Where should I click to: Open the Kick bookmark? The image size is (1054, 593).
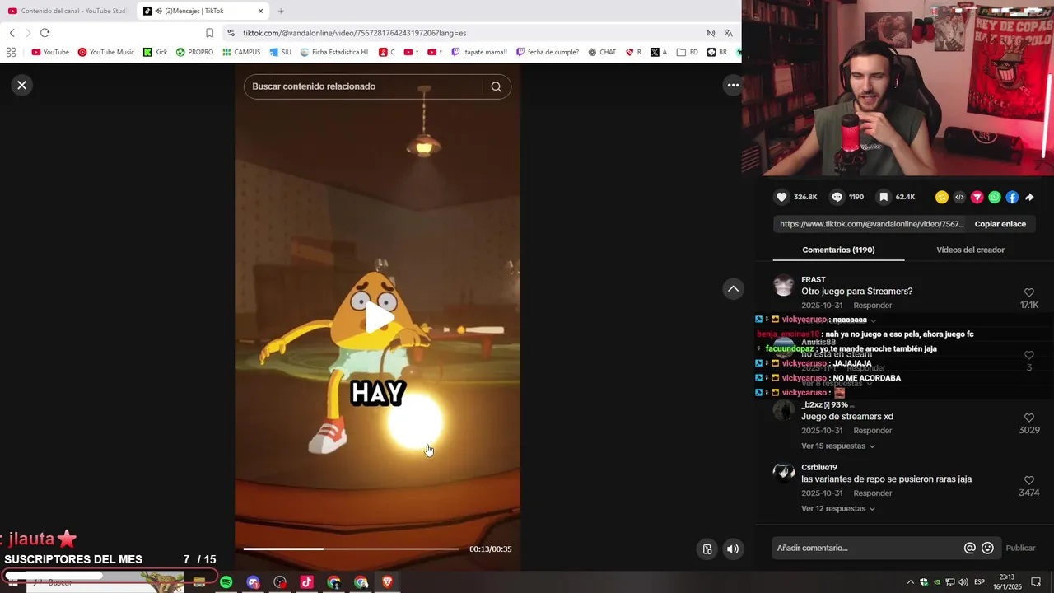coord(155,52)
